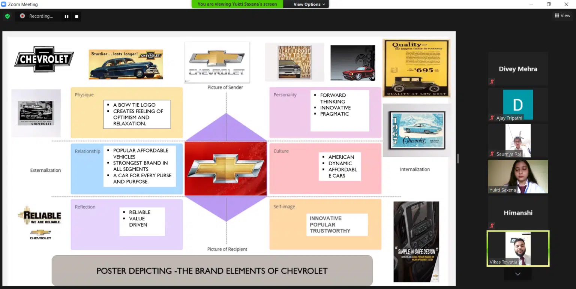The height and width of the screenshot is (289, 576).
Task: Open the View Options dropdown
Action: click(309, 4)
